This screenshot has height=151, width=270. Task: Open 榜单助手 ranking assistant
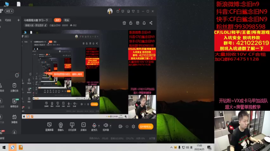(x=14, y=103)
